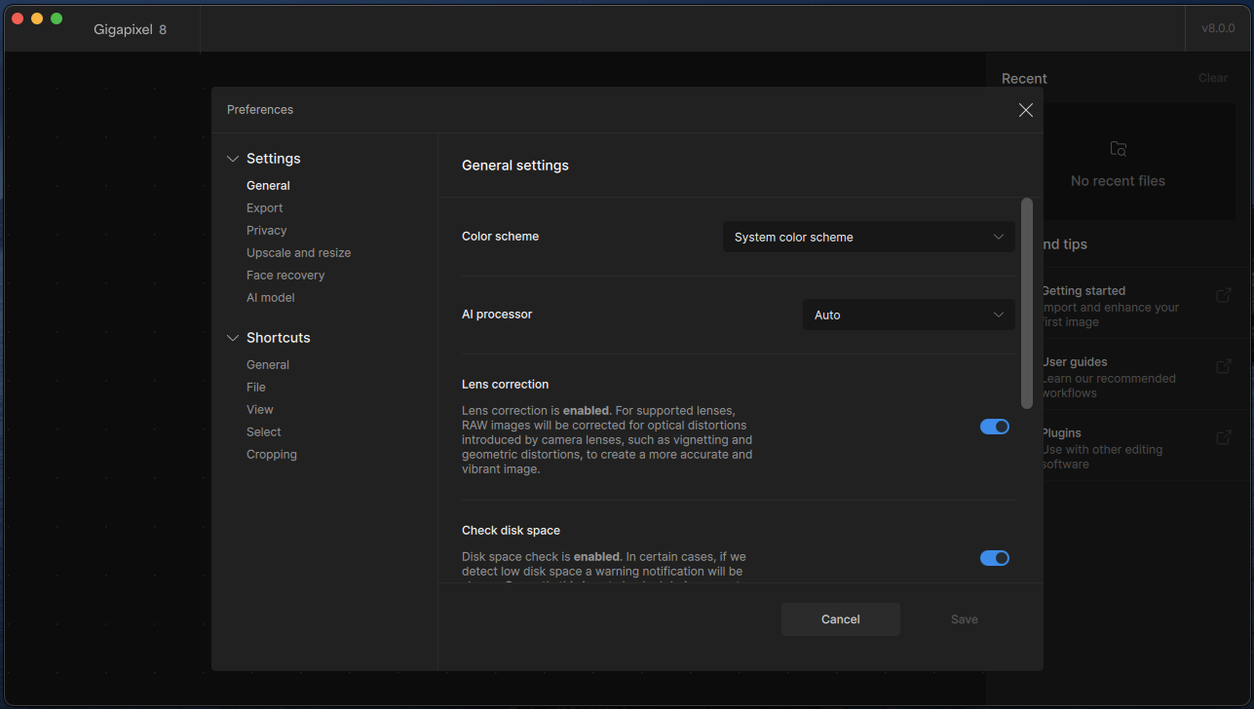Image resolution: width=1254 pixels, height=709 pixels.
Task: Disable the Lens correction toggle
Action: tap(994, 427)
